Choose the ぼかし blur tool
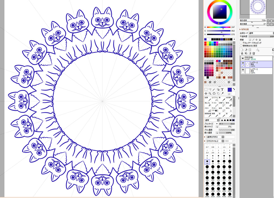 (x=229, y=109)
